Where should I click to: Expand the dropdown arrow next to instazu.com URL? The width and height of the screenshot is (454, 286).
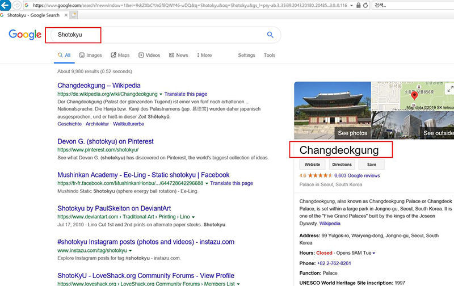pos(130,251)
